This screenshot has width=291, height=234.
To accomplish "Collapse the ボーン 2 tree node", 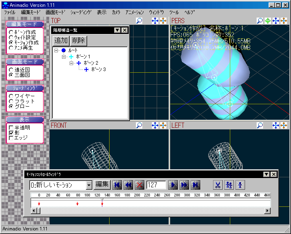I will click(71, 63).
